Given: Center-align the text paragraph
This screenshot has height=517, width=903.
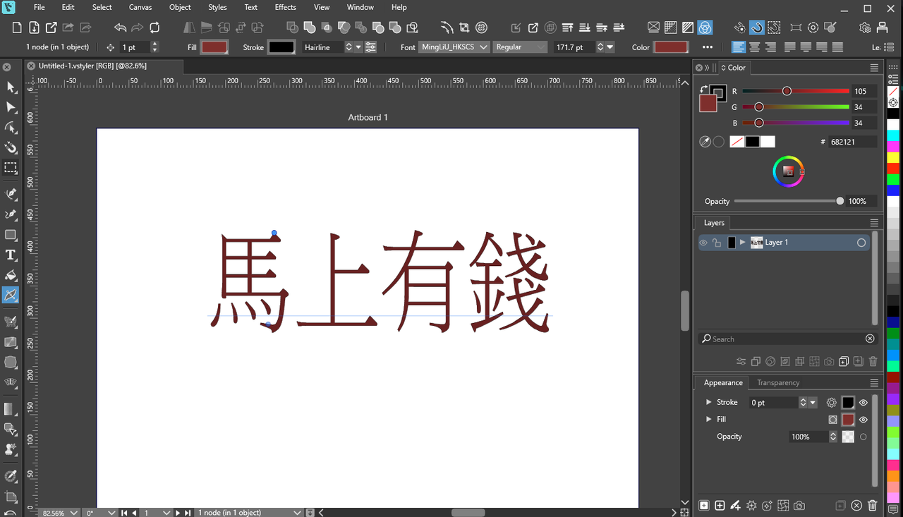Looking at the screenshot, I should (x=754, y=47).
